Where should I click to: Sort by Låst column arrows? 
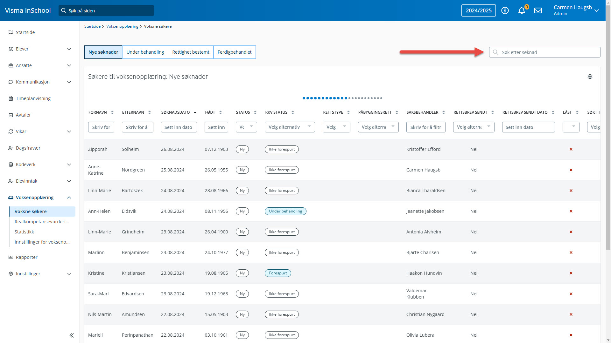[577, 112]
